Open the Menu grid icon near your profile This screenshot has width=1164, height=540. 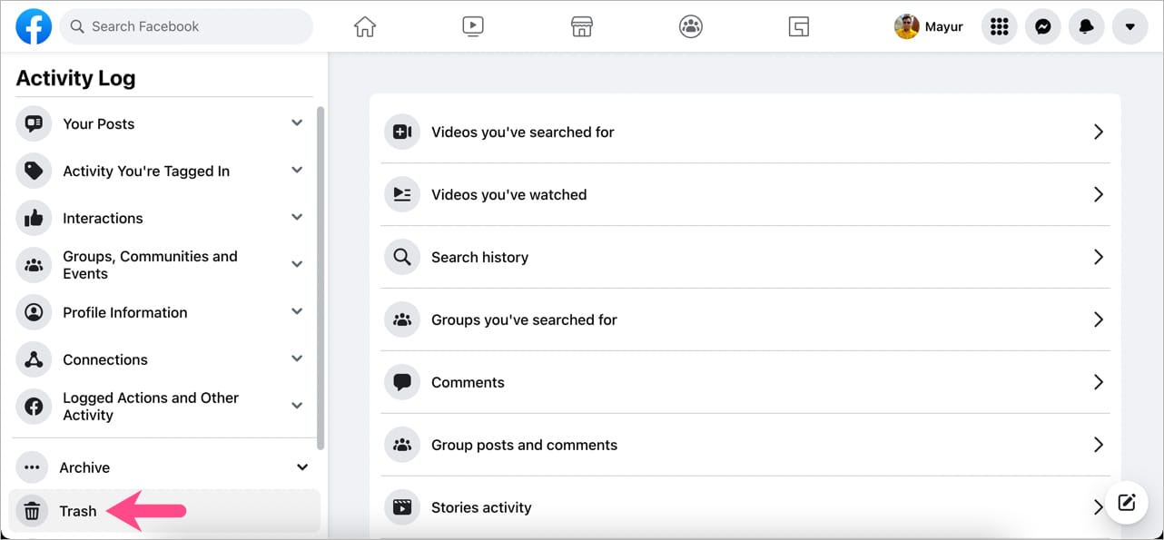(x=999, y=26)
